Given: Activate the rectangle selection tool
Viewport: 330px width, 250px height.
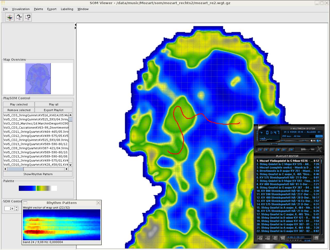Looking at the screenshot, I should click(27, 17).
